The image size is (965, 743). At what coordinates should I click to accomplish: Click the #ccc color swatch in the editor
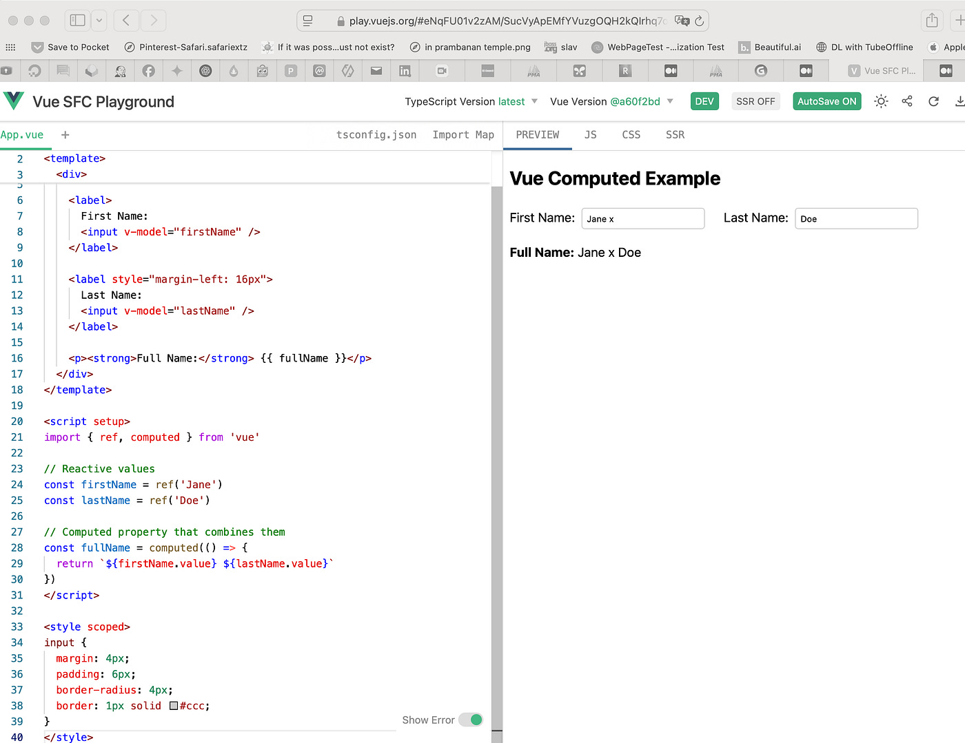click(x=174, y=705)
